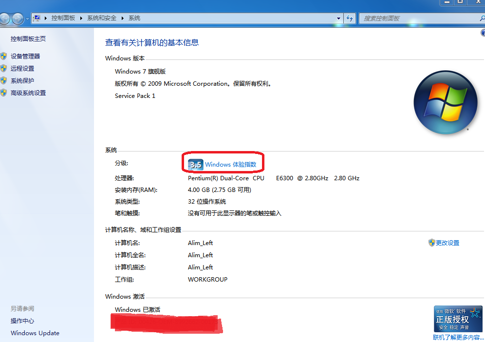Click Windows 7 旗舰版 text
Screen dimensions: 485x342
(x=140, y=72)
